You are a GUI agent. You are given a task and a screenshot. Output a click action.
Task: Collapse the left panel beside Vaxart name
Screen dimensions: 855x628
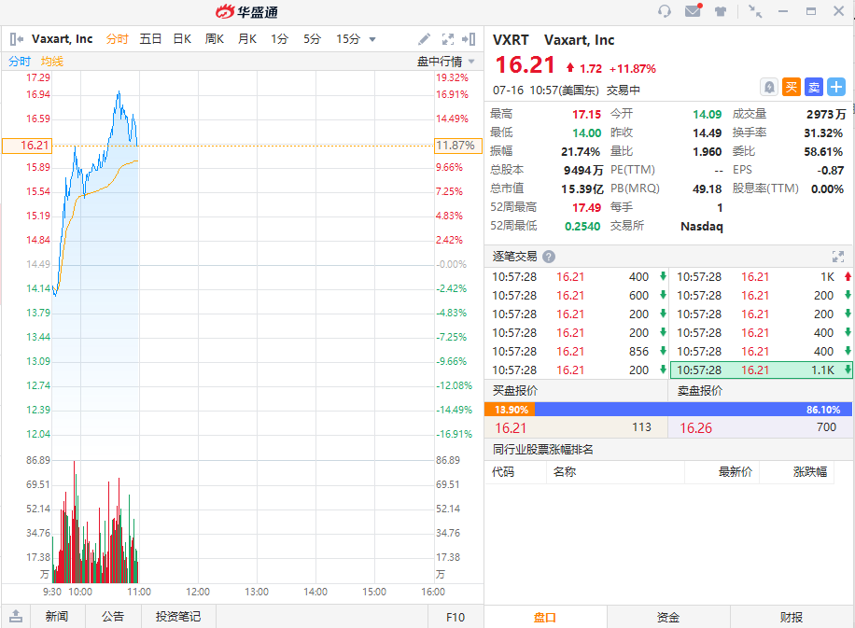pos(17,39)
